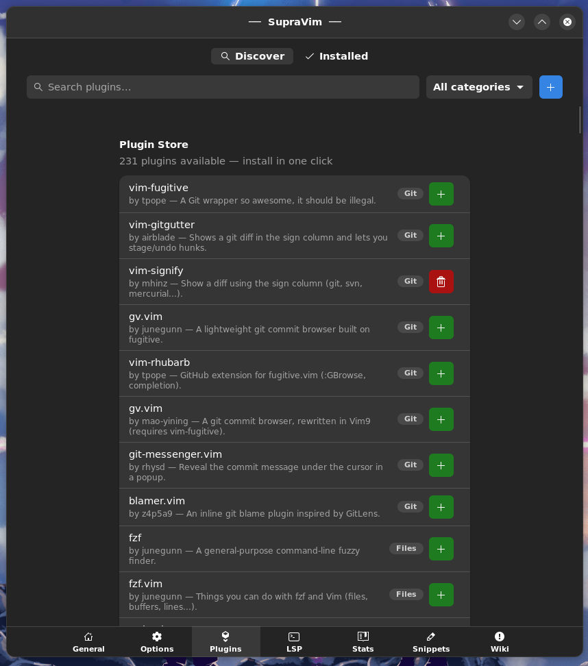Click the Git tag on blamer.vim row

(410, 506)
